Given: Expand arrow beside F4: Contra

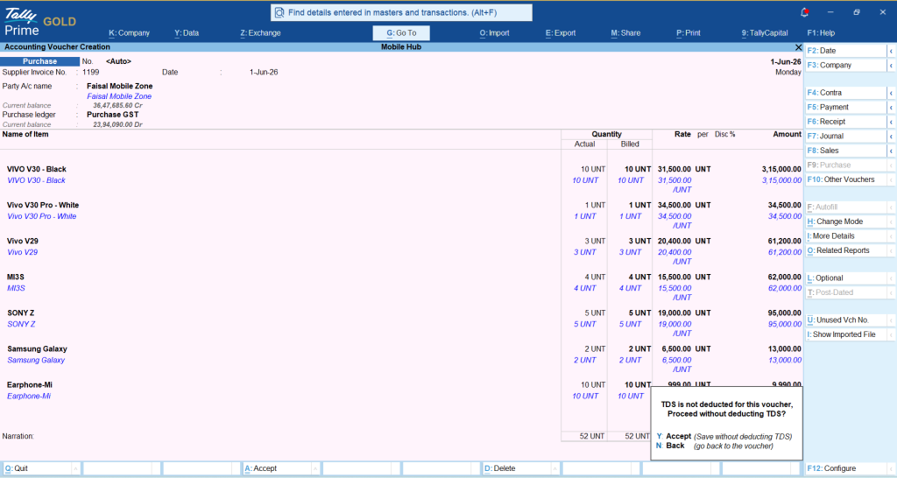Looking at the screenshot, I should pyautogui.click(x=891, y=93).
